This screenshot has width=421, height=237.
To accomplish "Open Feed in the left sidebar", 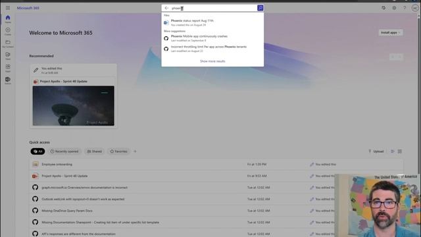I will [8, 56].
